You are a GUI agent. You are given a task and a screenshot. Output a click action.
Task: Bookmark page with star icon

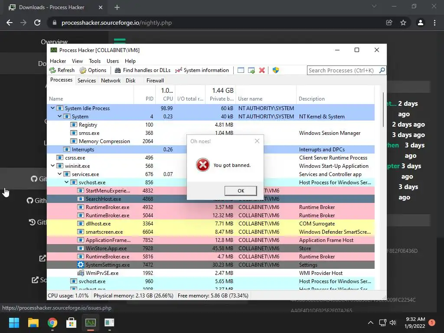pos(403,23)
